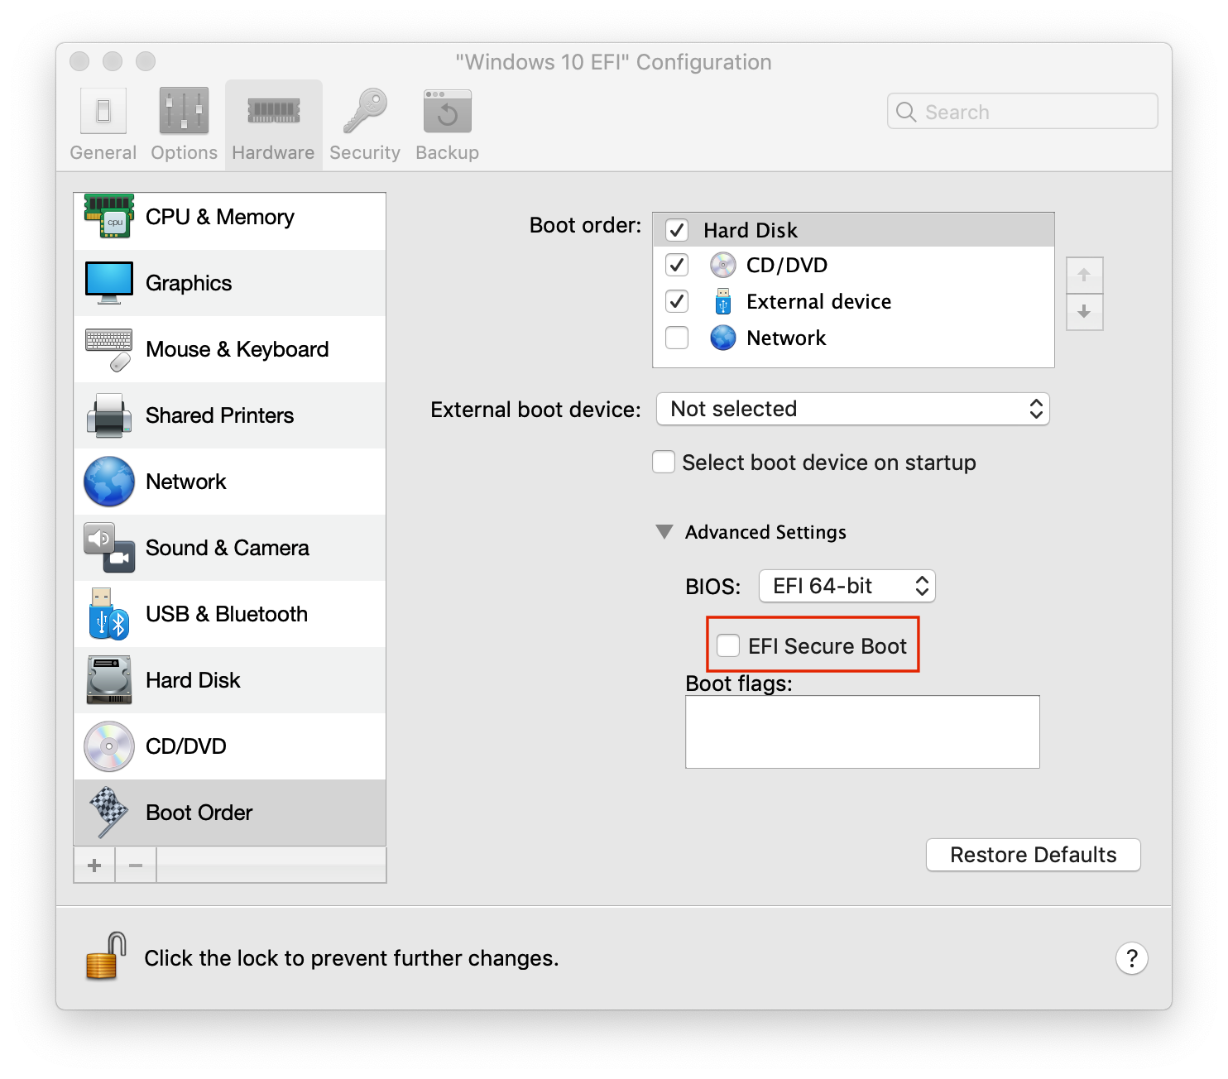Uncheck Hard Disk in boot order
This screenshot has width=1228, height=1079.
(x=677, y=229)
